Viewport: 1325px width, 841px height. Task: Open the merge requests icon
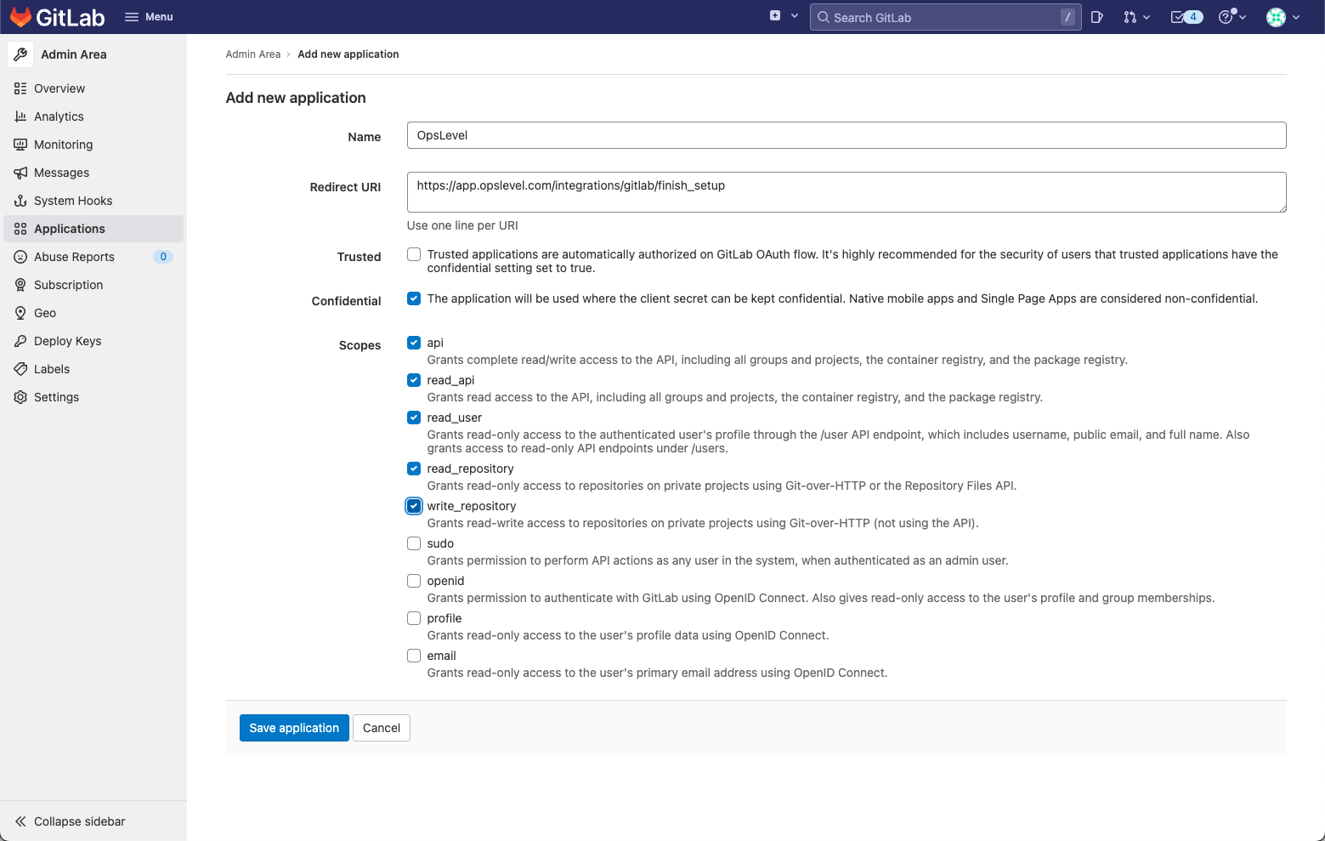point(1130,17)
